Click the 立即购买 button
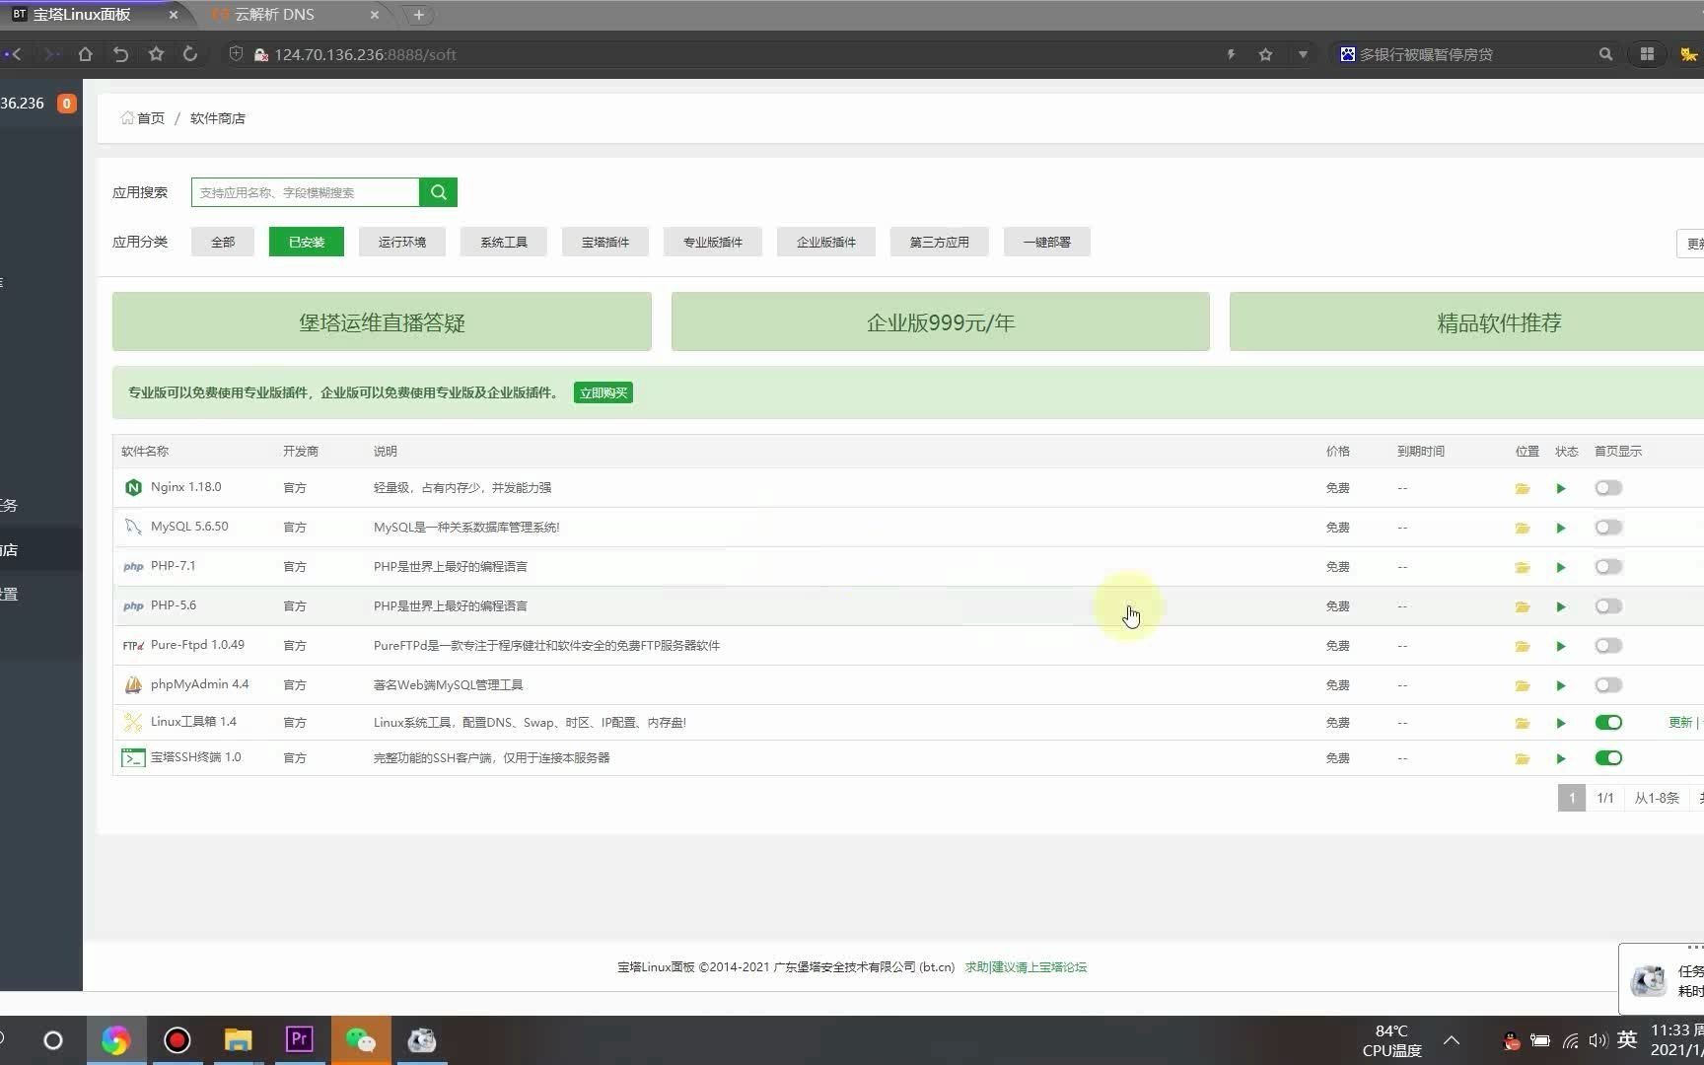Screen dimensions: 1704x1065 click(603, 392)
